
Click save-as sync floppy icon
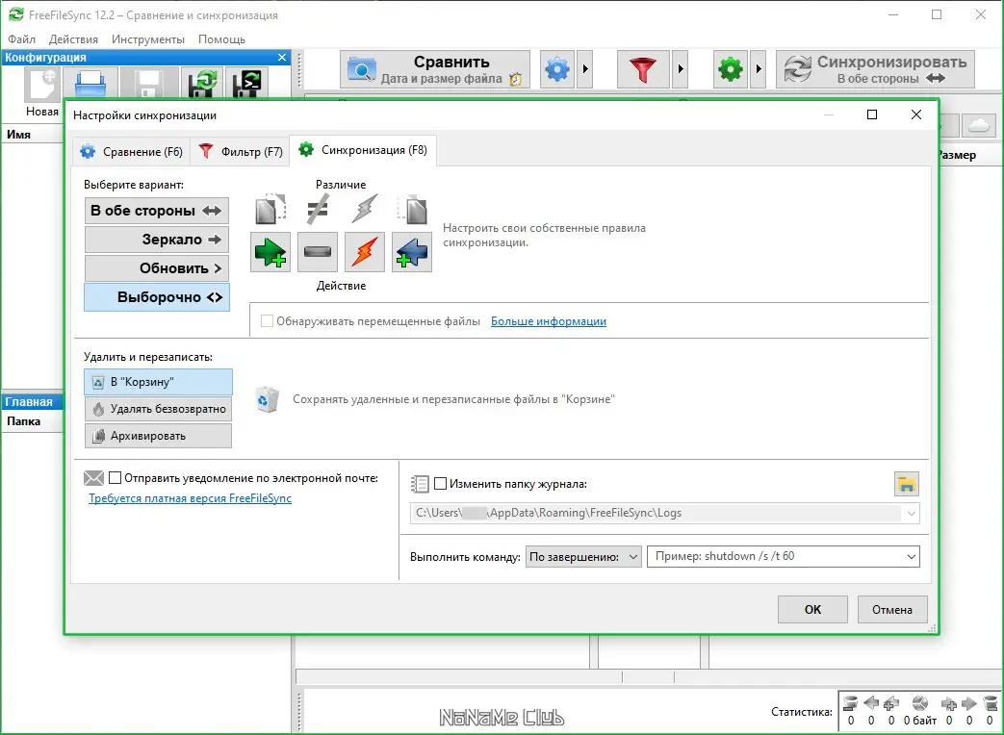(202, 83)
